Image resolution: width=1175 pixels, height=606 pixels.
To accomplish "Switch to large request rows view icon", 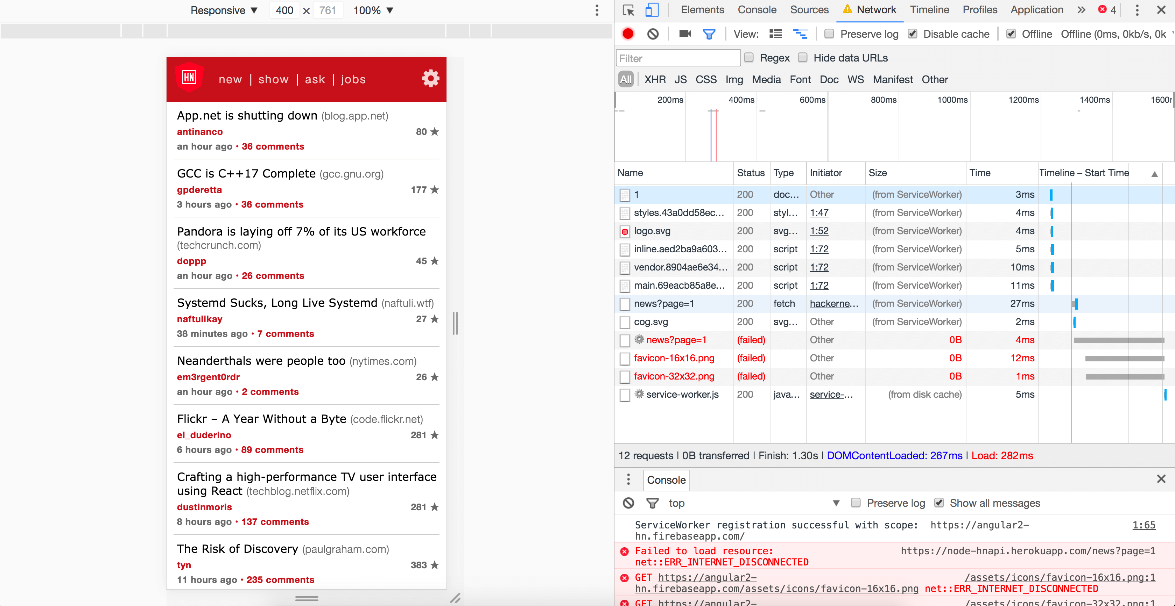I will click(x=775, y=34).
